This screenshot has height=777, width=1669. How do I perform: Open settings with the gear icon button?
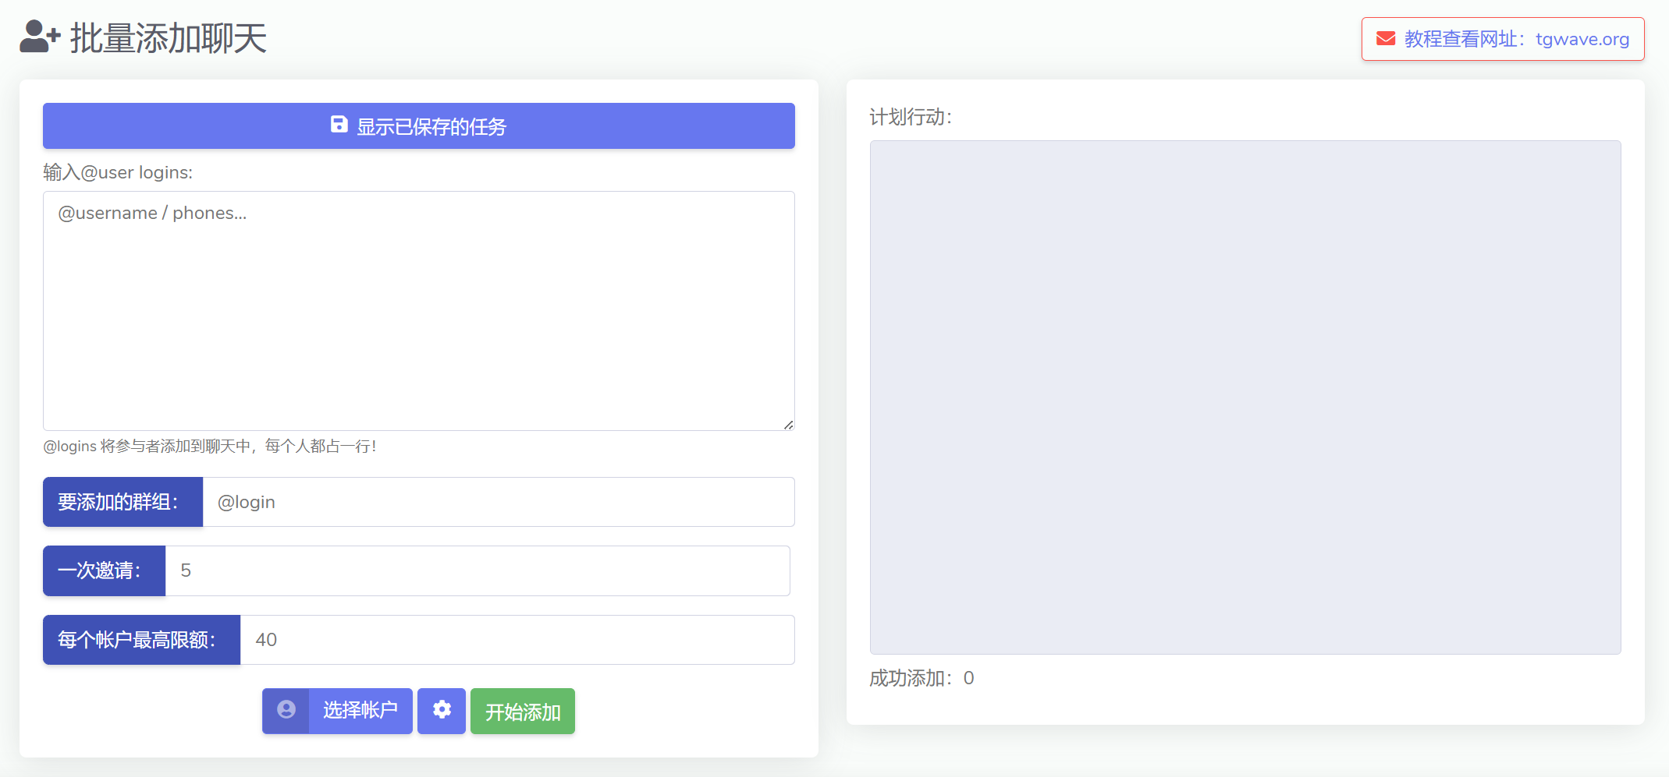[442, 710]
